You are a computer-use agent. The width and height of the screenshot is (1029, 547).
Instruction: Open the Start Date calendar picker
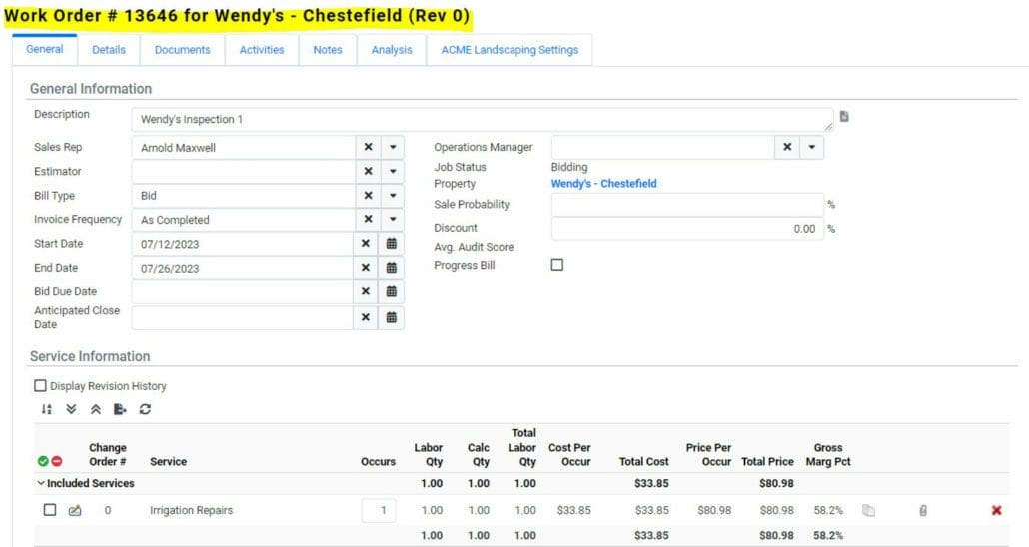392,243
